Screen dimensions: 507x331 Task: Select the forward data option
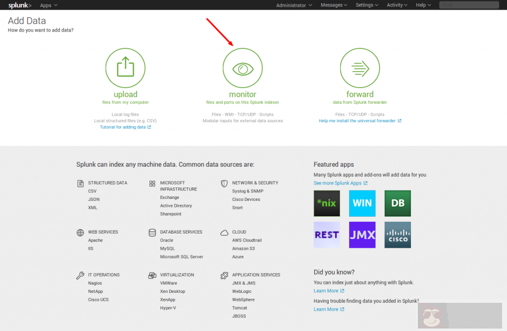[x=360, y=68]
